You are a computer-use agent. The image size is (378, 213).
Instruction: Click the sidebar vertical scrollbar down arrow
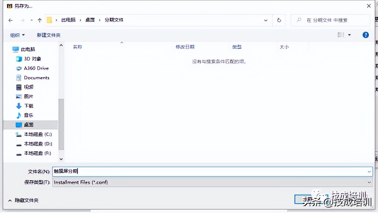(x=61, y=159)
